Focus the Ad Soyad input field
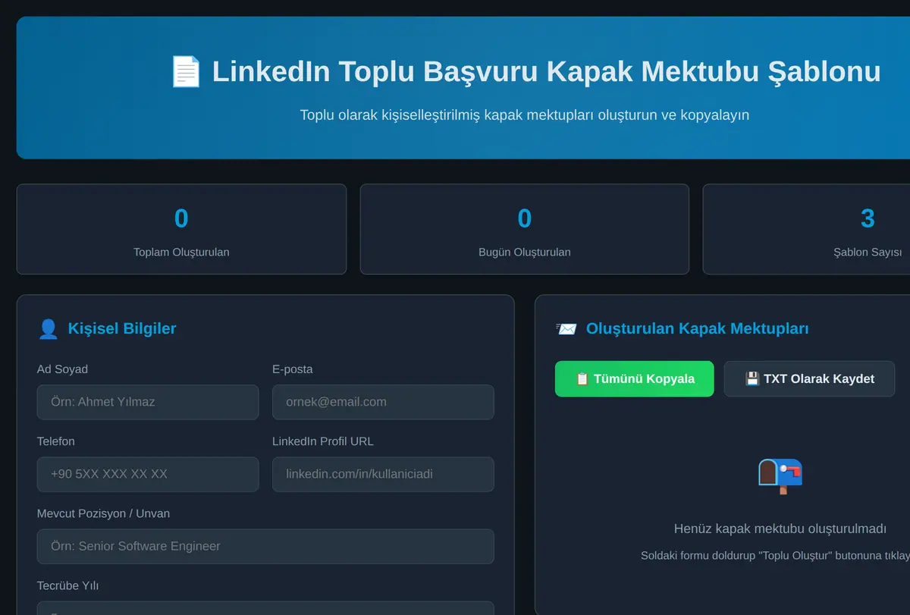910x615 pixels. [x=148, y=402]
